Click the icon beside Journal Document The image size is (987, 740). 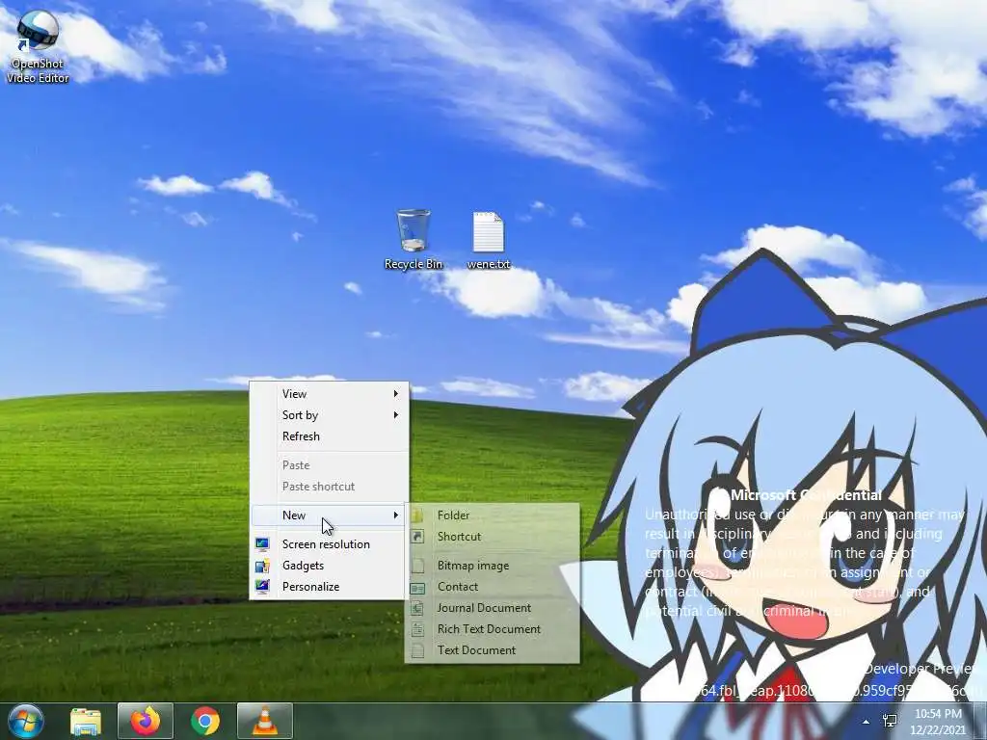[x=417, y=608]
